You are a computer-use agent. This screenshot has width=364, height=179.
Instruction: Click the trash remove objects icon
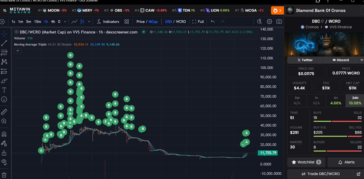click(x=4, y=175)
